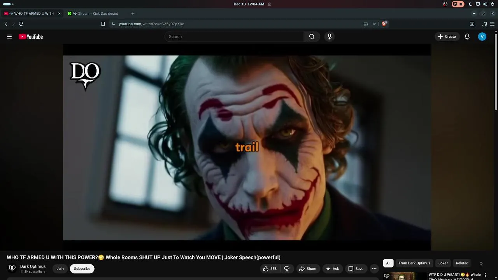Click the screen cast icon in address bar
Viewport: 498px width, 280px height.
coord(366,24)
